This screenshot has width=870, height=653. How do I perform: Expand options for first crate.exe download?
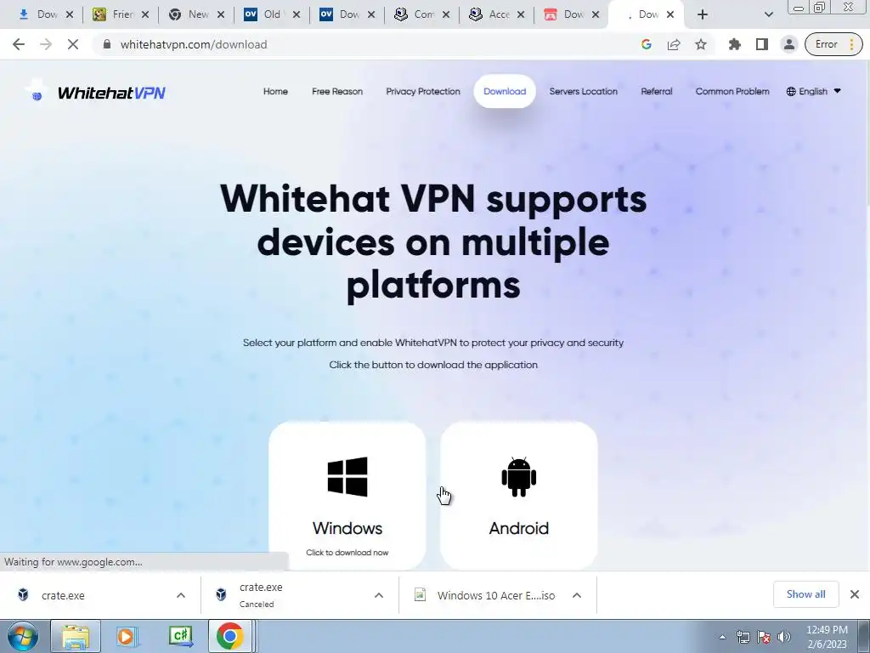[181, 595]
